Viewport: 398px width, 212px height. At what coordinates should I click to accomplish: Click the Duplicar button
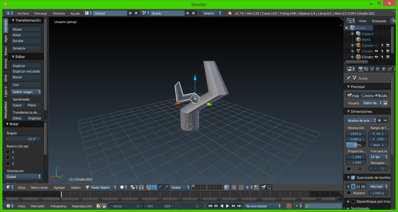[26, 66]
